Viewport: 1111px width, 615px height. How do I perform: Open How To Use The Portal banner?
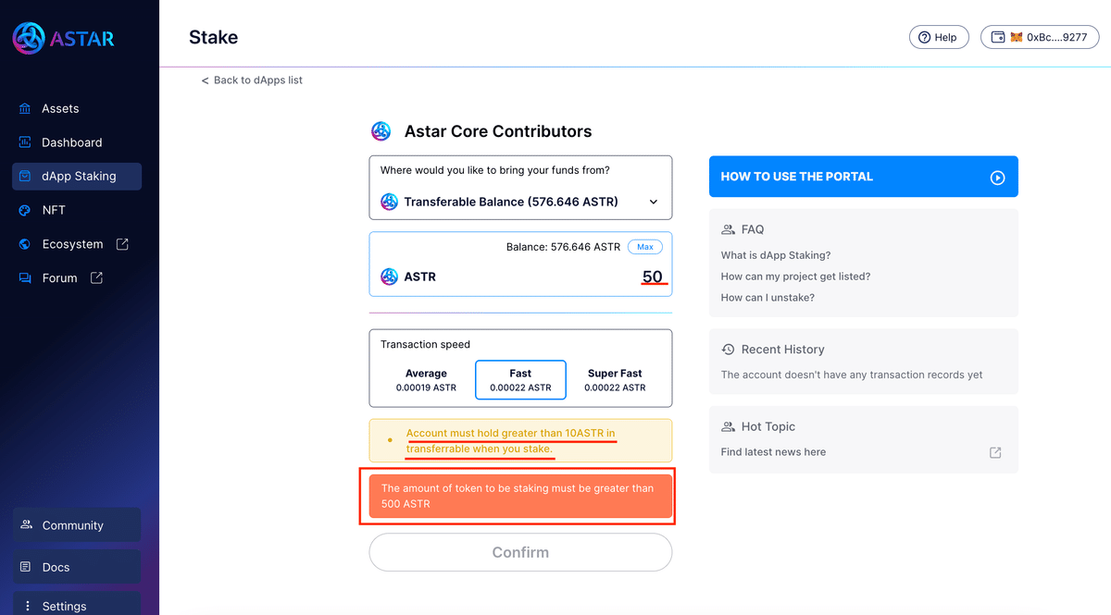click(864, 177)
